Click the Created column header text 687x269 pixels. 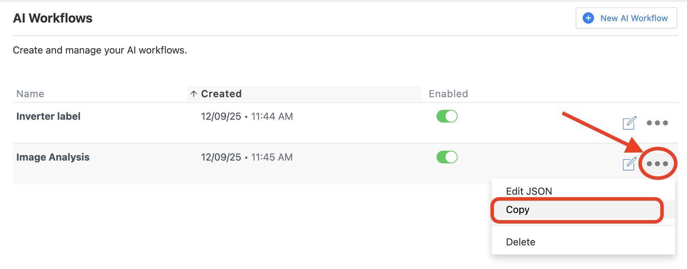(221, 94)
